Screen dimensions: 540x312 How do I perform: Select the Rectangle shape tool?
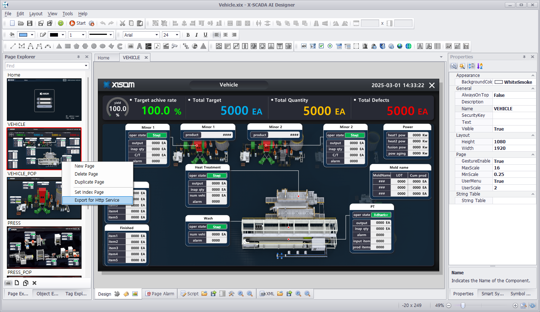[x=68, y=46]
